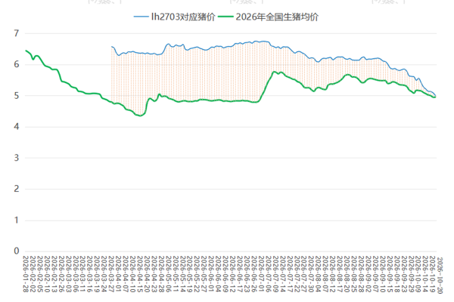Select y-axis label 4
The image size is (454, 302).
17,127
